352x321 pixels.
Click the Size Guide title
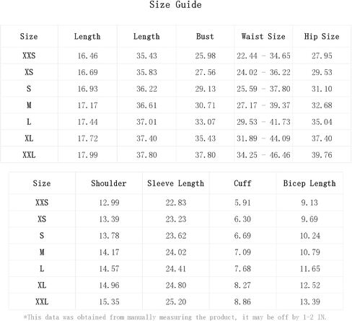click(175, 5)
